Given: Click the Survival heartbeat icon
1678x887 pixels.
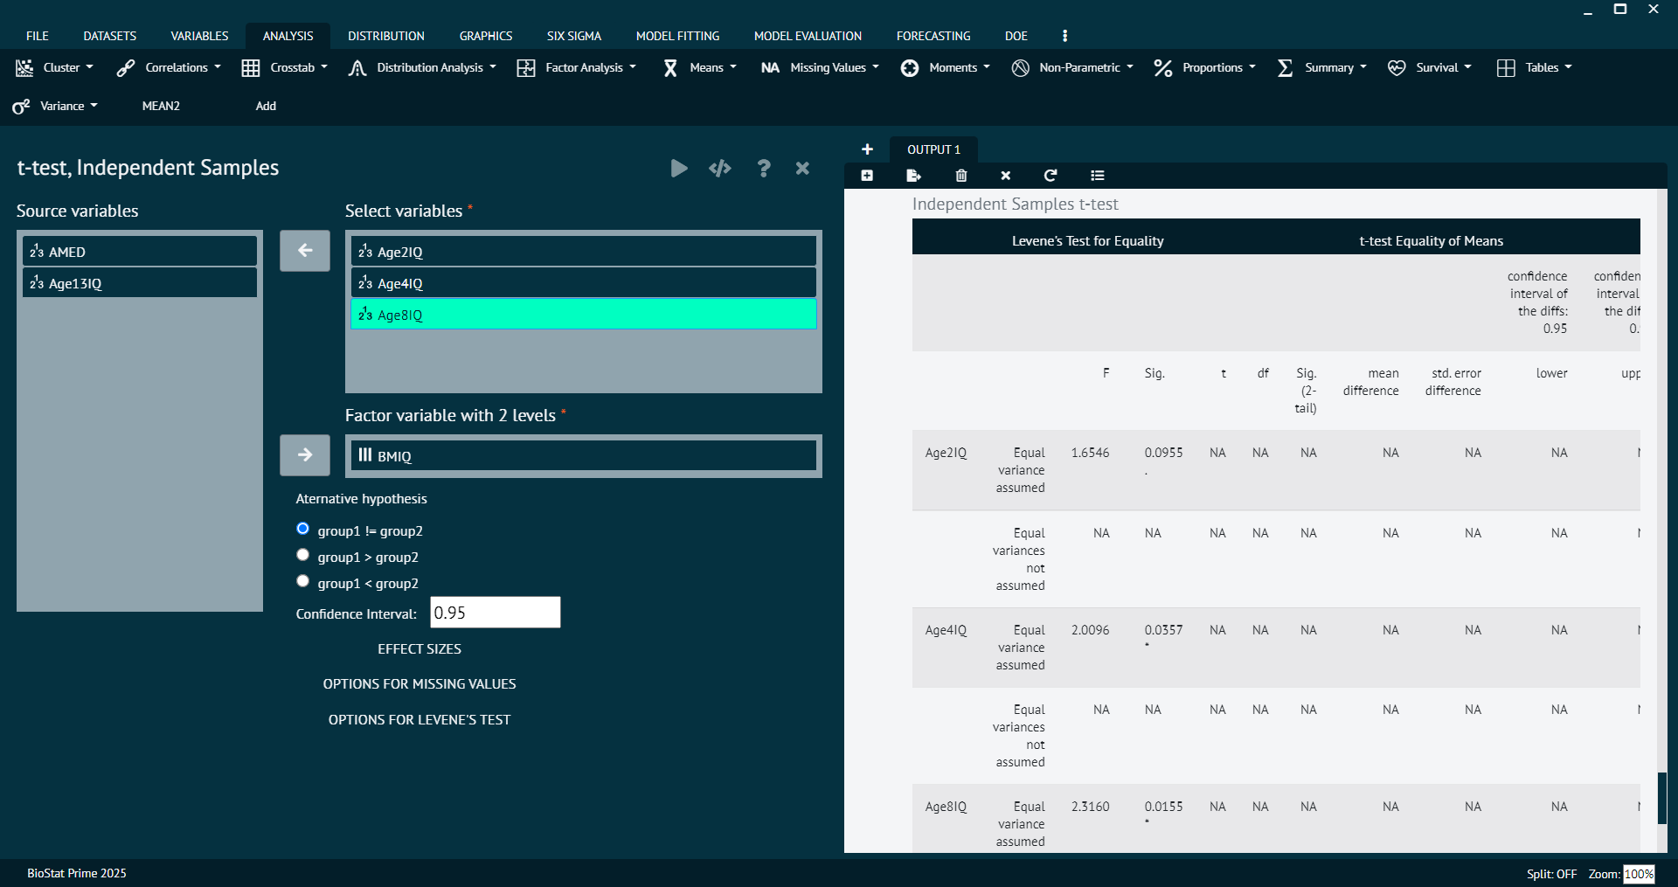Looking at the screenshot, I should (1397, 68).
